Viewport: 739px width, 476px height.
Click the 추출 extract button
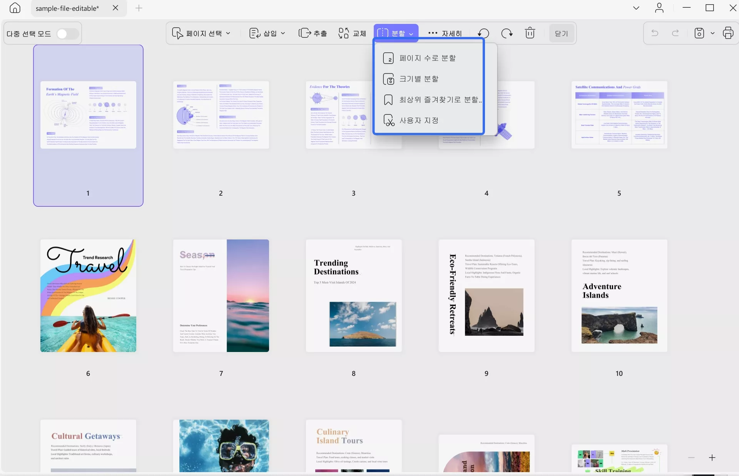tap(313, 33)
